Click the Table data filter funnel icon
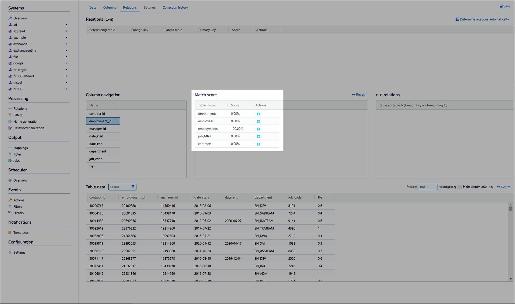Screen dimensions: 515x304 click(133, 187)
